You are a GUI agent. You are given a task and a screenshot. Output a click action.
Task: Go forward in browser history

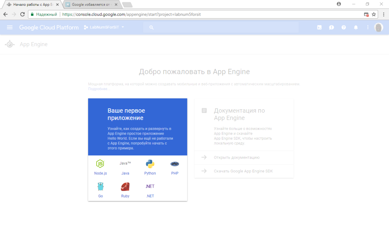pos(14,15)
